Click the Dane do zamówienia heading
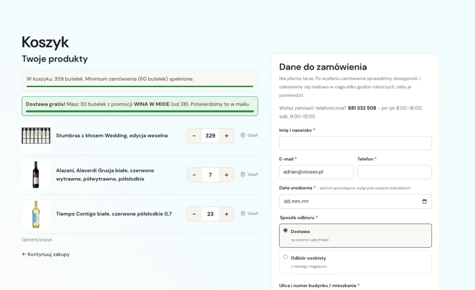 tap(323, 67)
